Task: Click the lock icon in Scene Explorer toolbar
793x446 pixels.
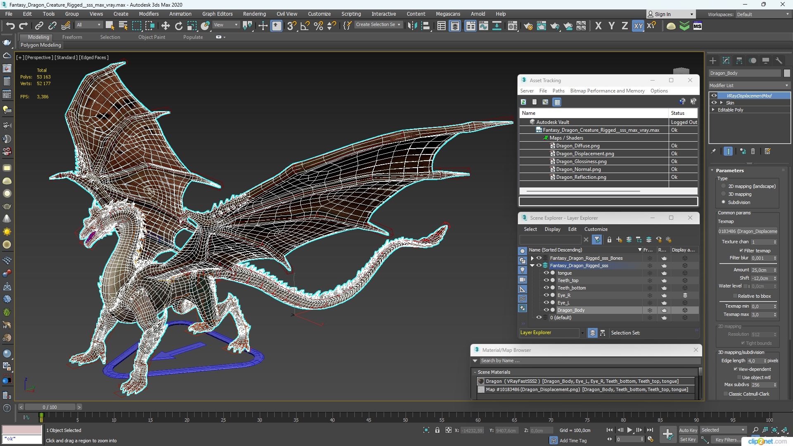Action: [x=609, y=240]
